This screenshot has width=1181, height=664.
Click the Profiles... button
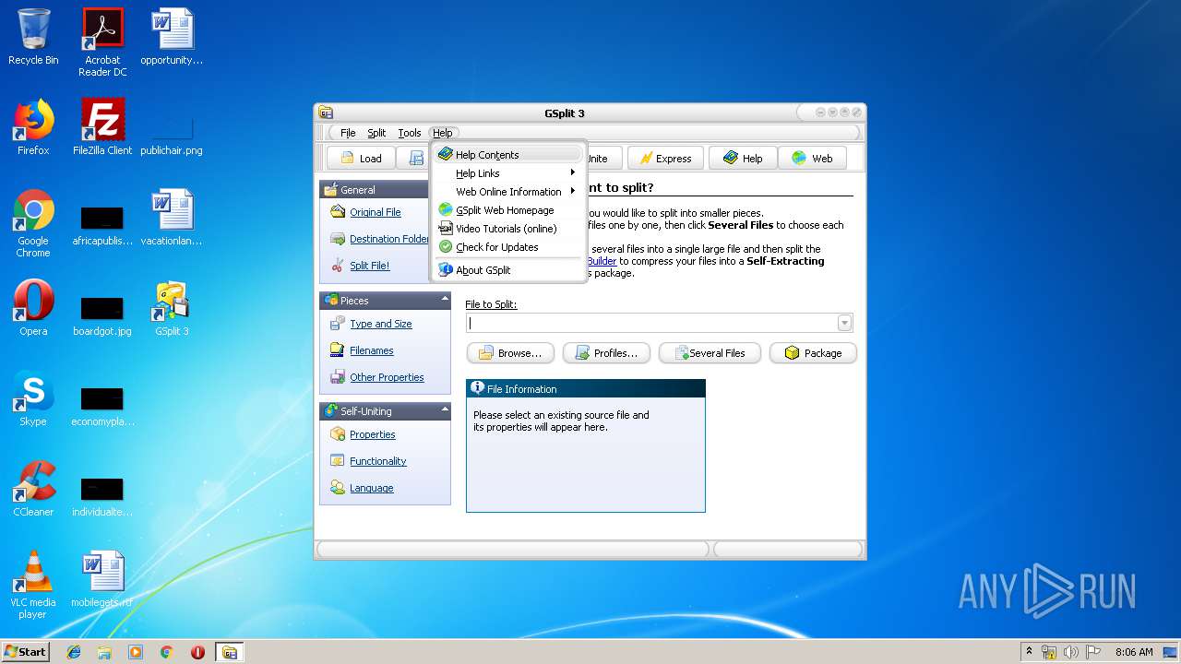coord(606,353)
